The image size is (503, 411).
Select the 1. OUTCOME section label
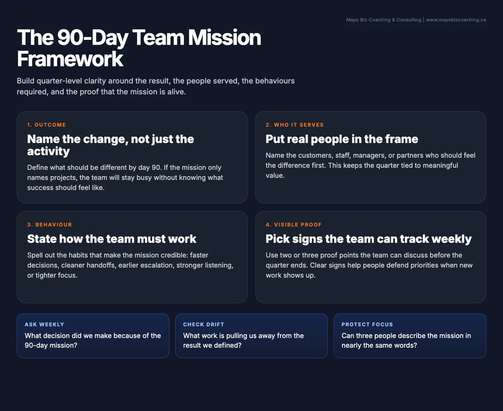[x=47, y=125]
